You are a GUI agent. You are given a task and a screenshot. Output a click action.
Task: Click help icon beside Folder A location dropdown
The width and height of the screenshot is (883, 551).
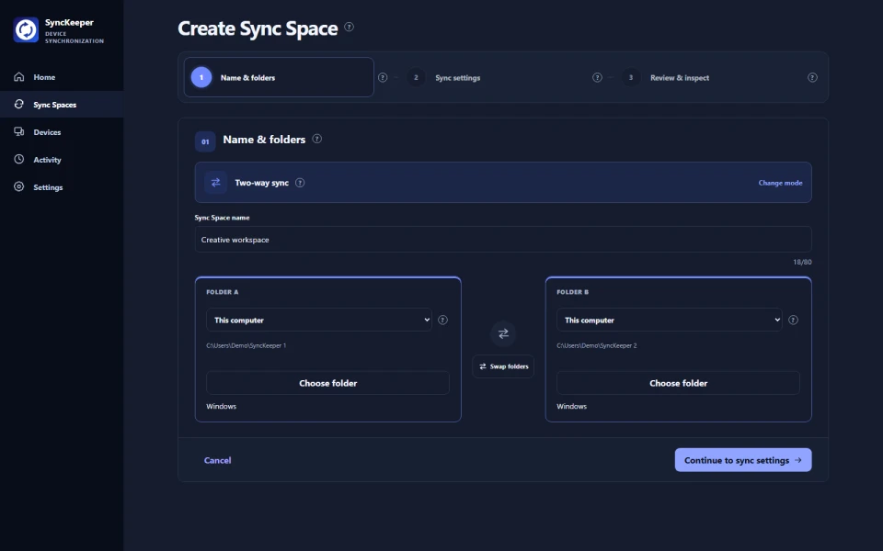443,320
